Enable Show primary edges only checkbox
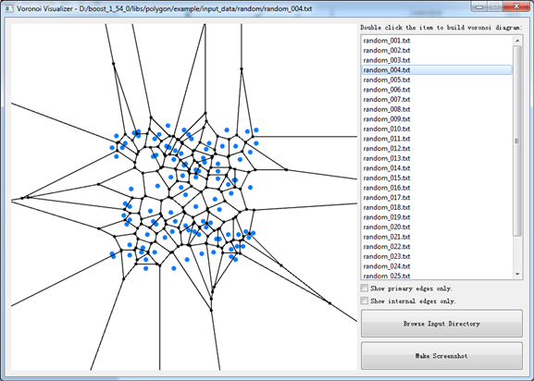Screen dimensions: 534x381 [365, 289]
